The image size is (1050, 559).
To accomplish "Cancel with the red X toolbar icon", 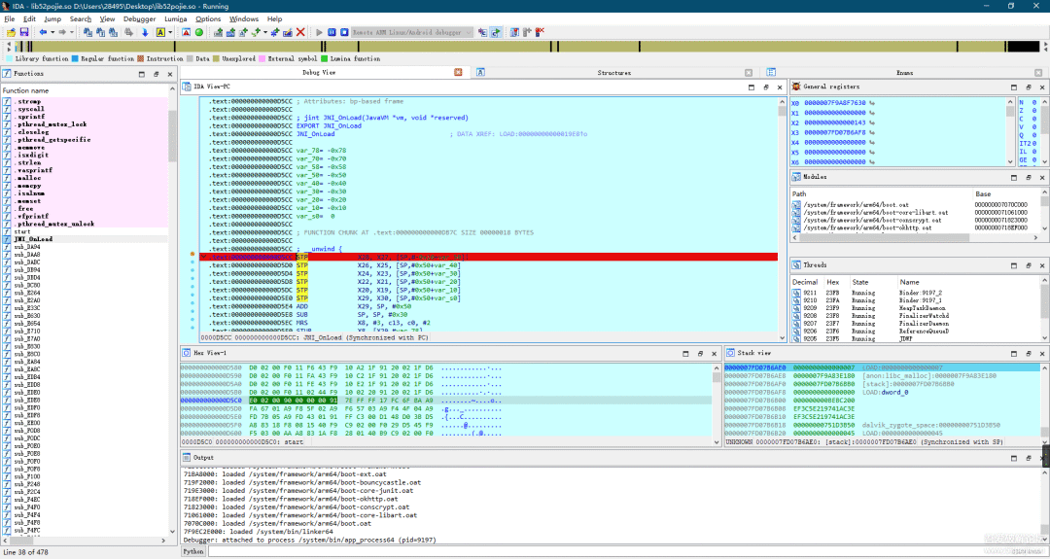I will [x=300, y=32].
